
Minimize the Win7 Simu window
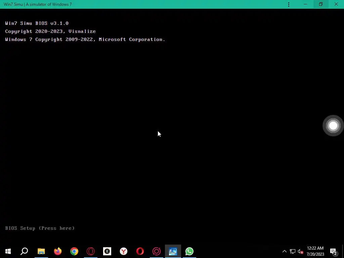[x=305, y=4]
